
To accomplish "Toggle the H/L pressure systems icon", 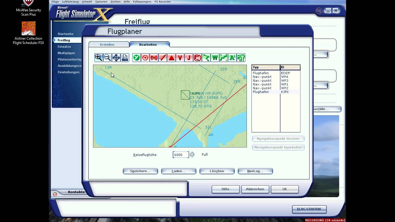I will pos(224,58).
